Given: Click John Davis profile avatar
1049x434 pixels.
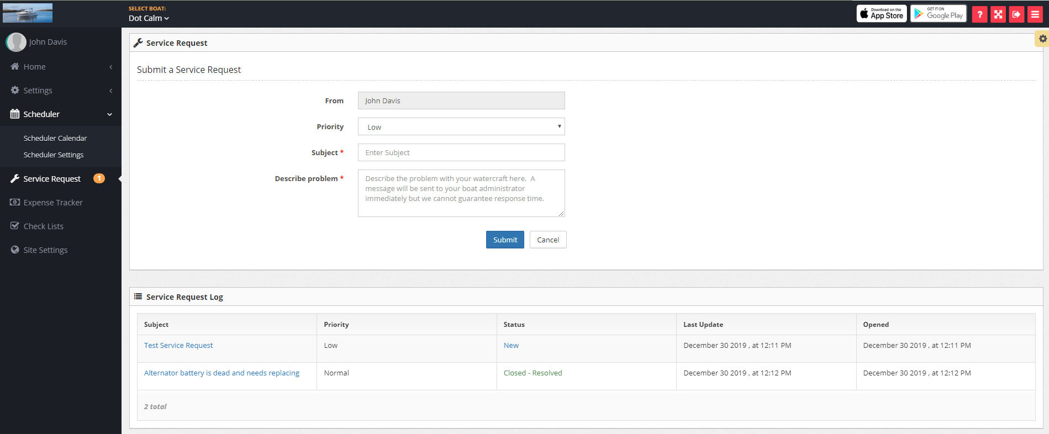Looking at the screenshot, I should point(16,42).
